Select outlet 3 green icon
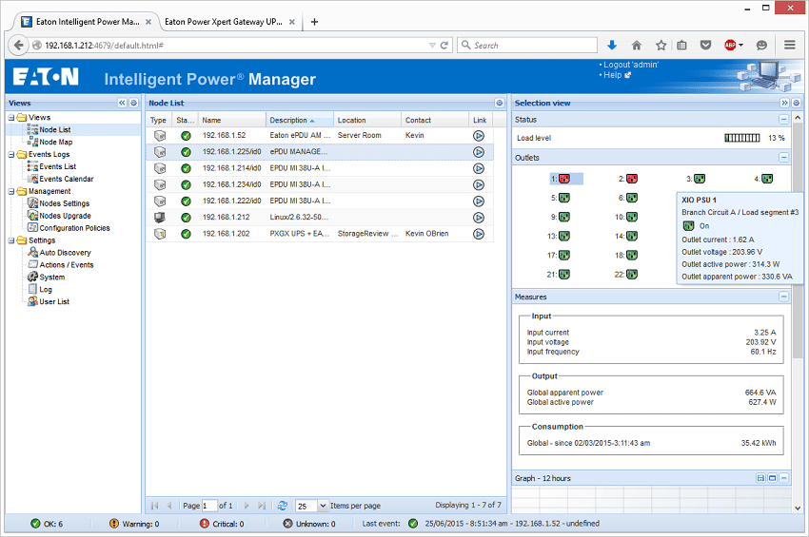The height and width of the screenshot is (537, 809). (700, 179)
